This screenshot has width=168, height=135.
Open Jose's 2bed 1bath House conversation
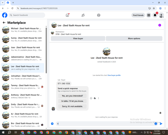(23, 49)
